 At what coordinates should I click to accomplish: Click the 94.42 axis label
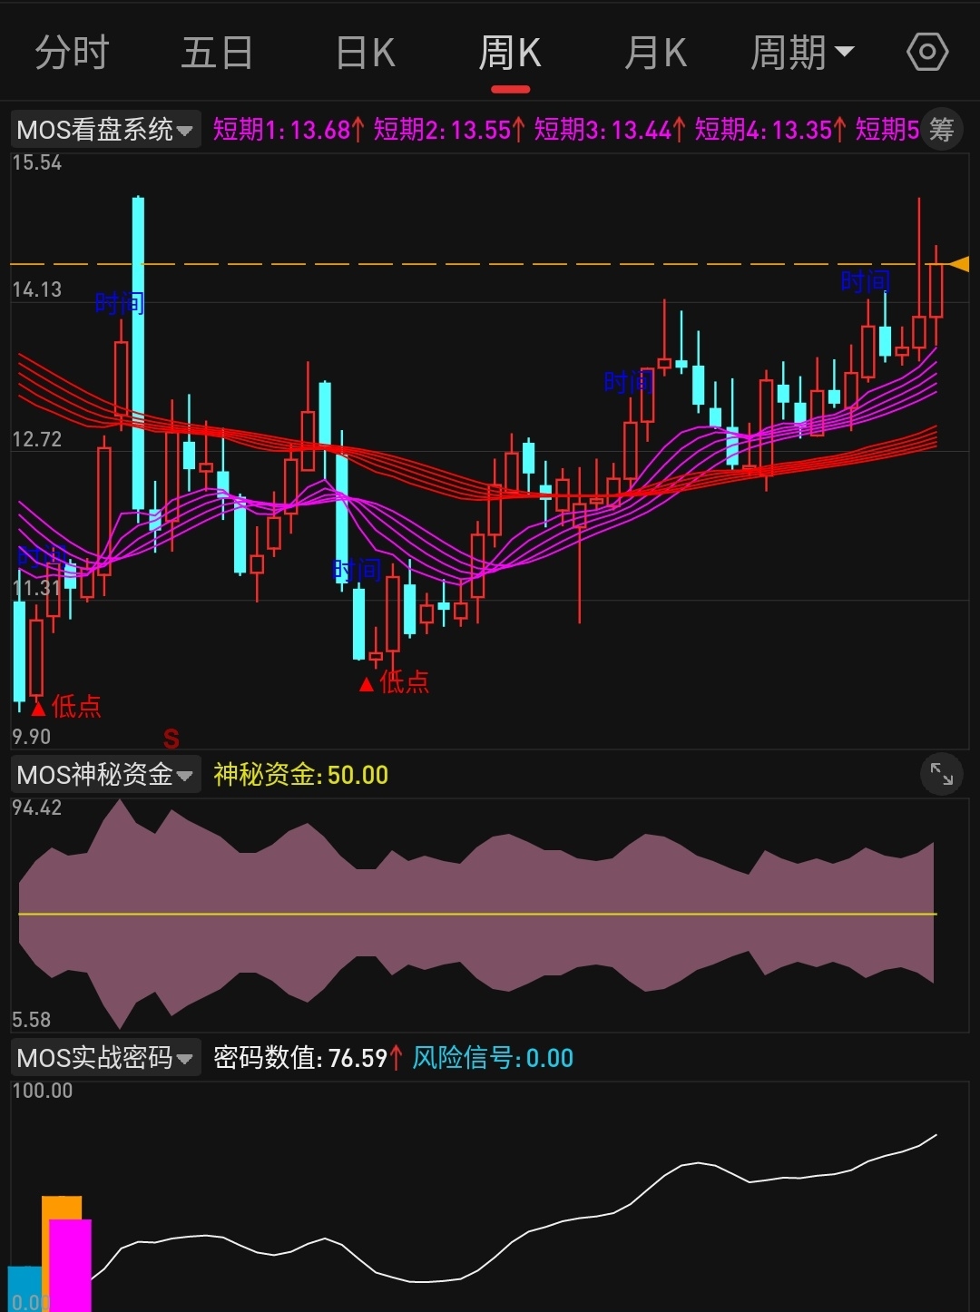click(x=37, y=808)
